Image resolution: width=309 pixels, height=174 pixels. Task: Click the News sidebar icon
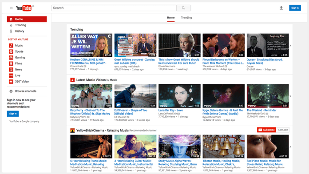coord(11,70)
